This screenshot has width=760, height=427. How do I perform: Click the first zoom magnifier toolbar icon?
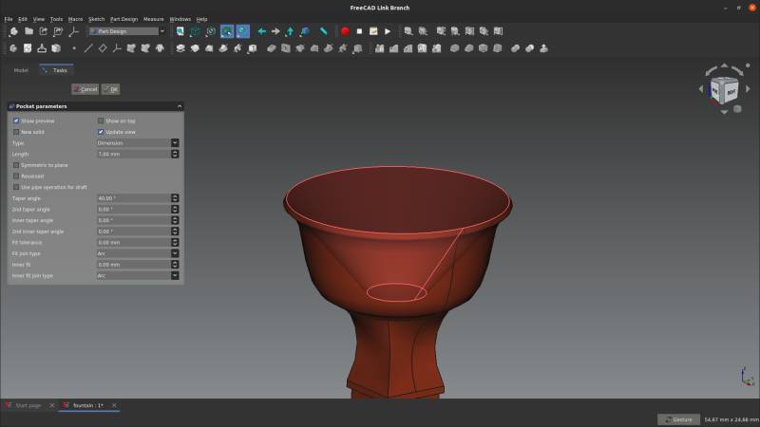pos(408,31)
